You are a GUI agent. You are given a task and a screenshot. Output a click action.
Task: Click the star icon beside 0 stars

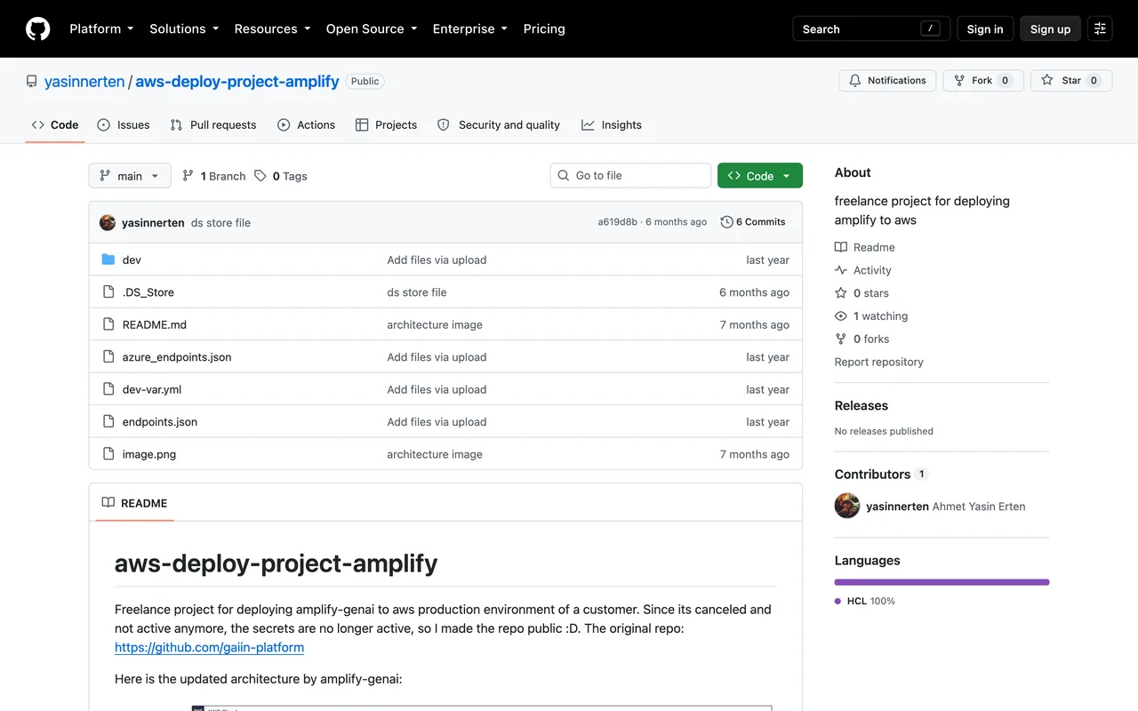click(841, 293)
